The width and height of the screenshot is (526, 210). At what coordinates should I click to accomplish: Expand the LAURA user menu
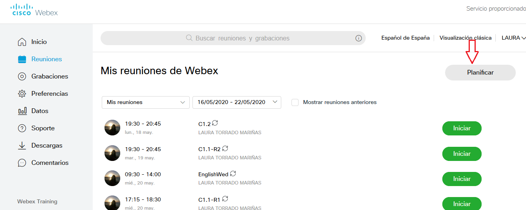(x=513, y=38)
